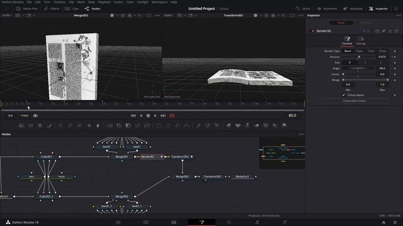
Task: Play reverse in transport controls
Action: tap(141, 116)
